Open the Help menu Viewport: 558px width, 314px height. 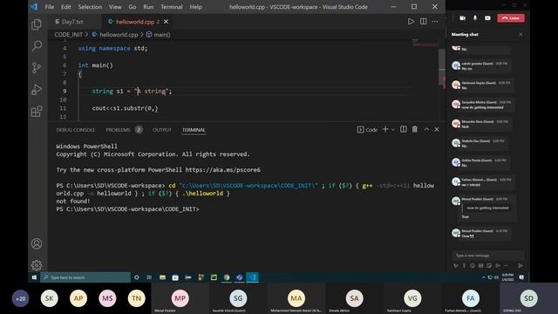coord(195,7)
